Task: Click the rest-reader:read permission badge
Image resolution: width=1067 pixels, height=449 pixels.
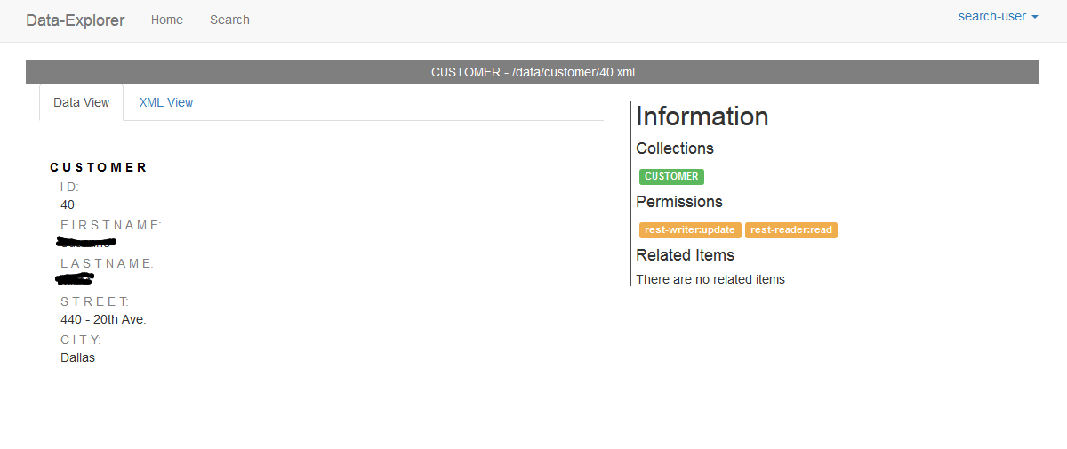Action: [x=791, y=229]
